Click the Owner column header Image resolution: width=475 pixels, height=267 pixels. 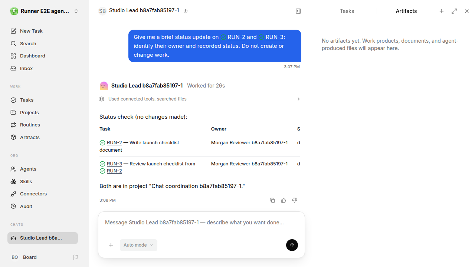pos(219,129)
